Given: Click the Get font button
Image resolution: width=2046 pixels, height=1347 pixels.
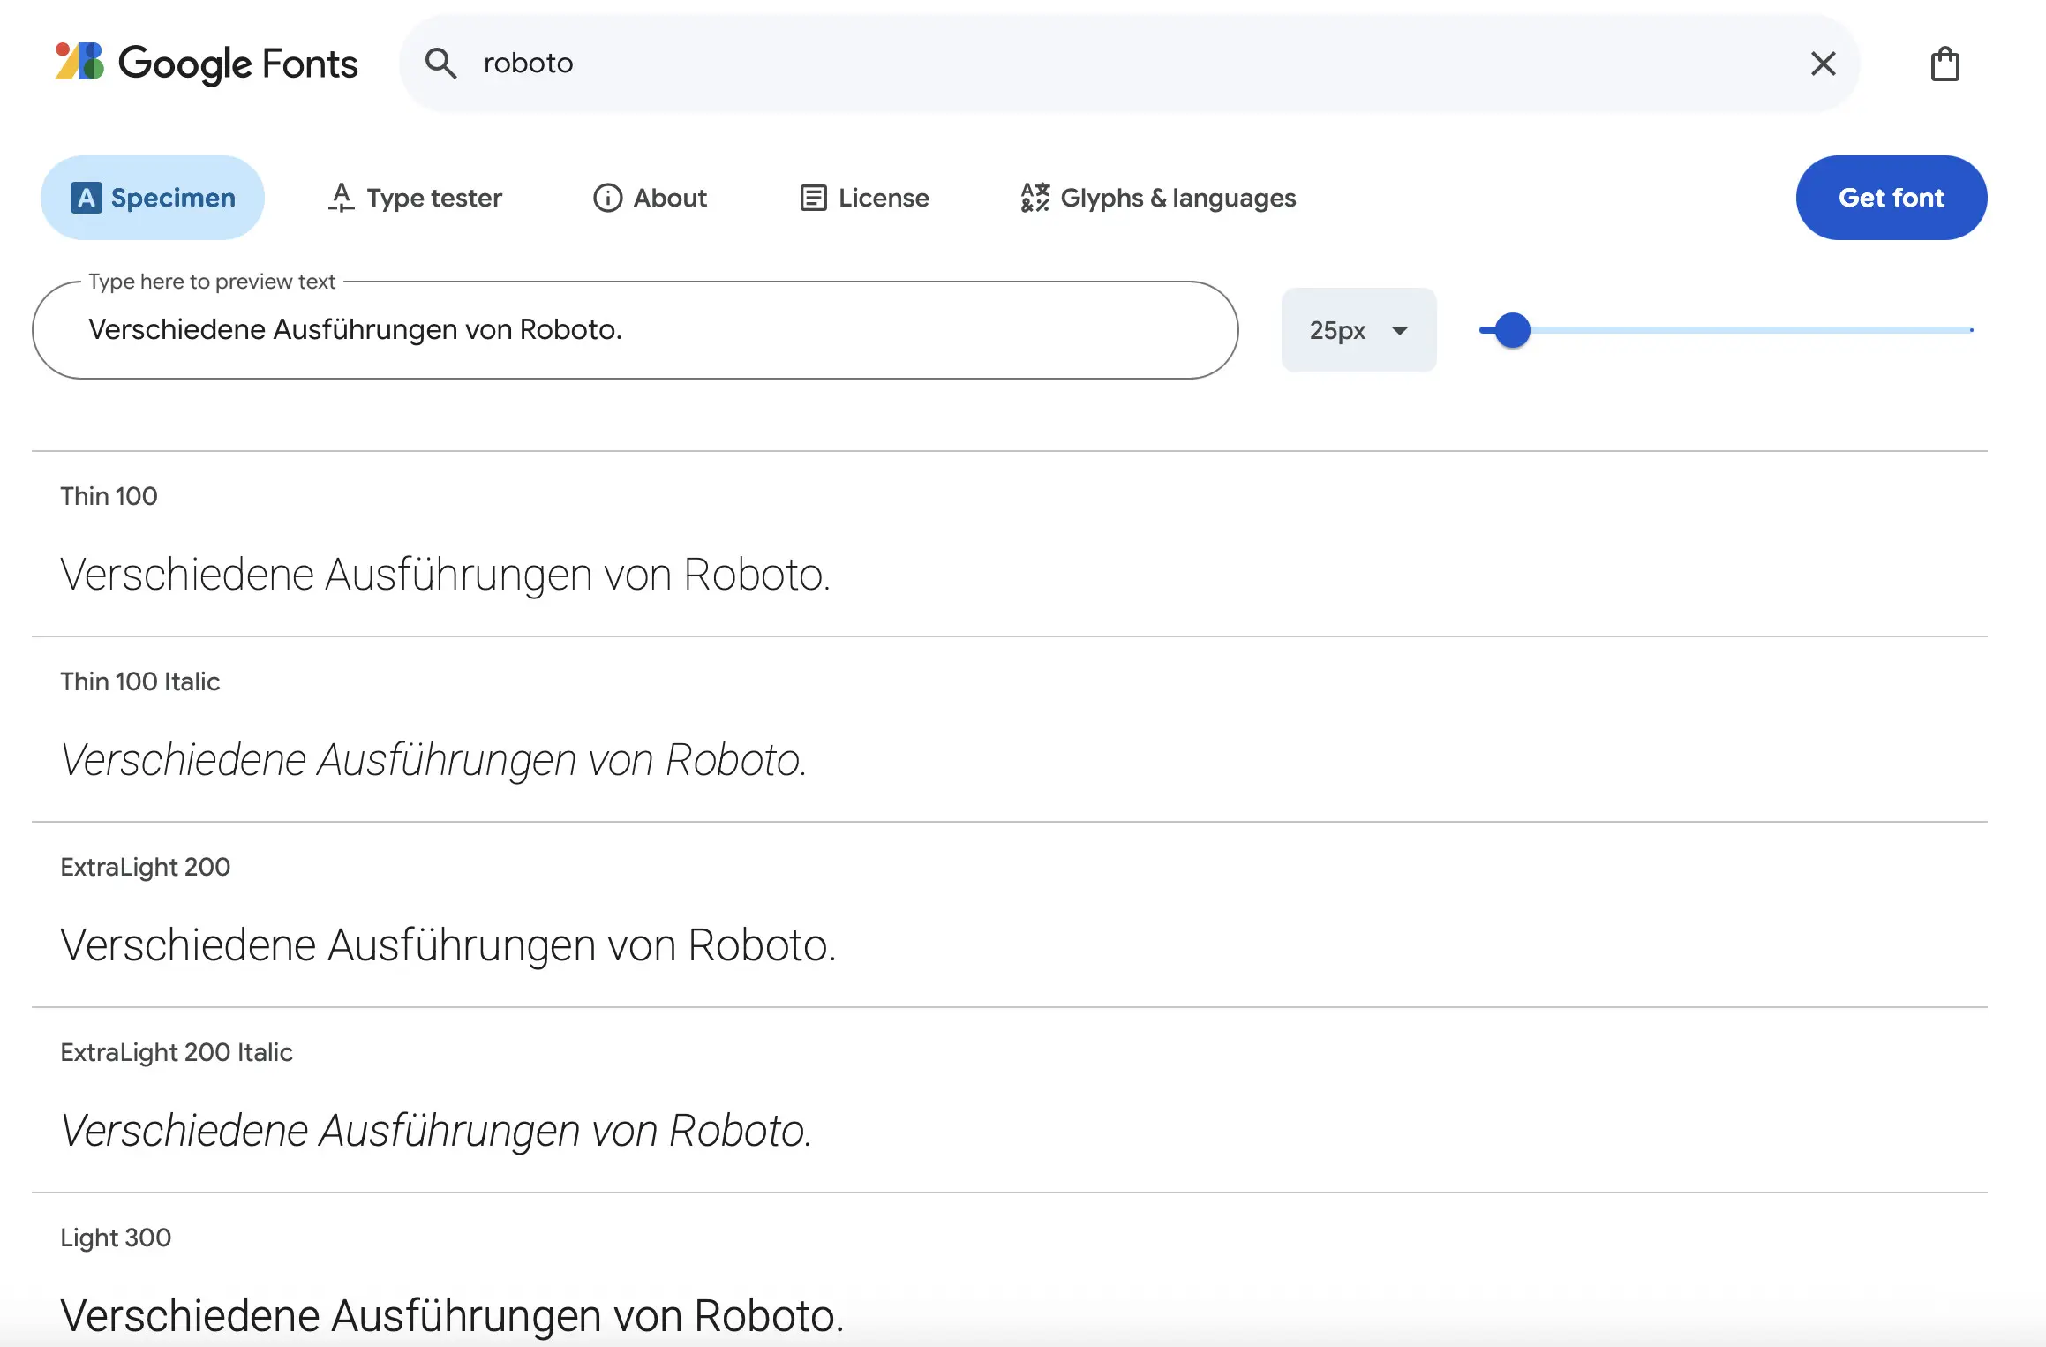Looking at the screenshot, I should pyautogui.click(x=1892, y=198).
